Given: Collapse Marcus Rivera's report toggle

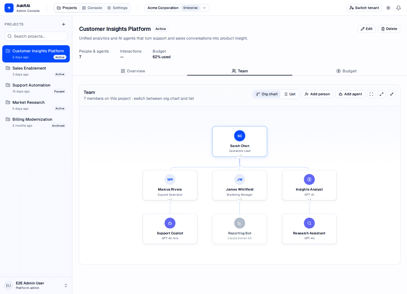Looking at the screenshot, I should [170, 200].
